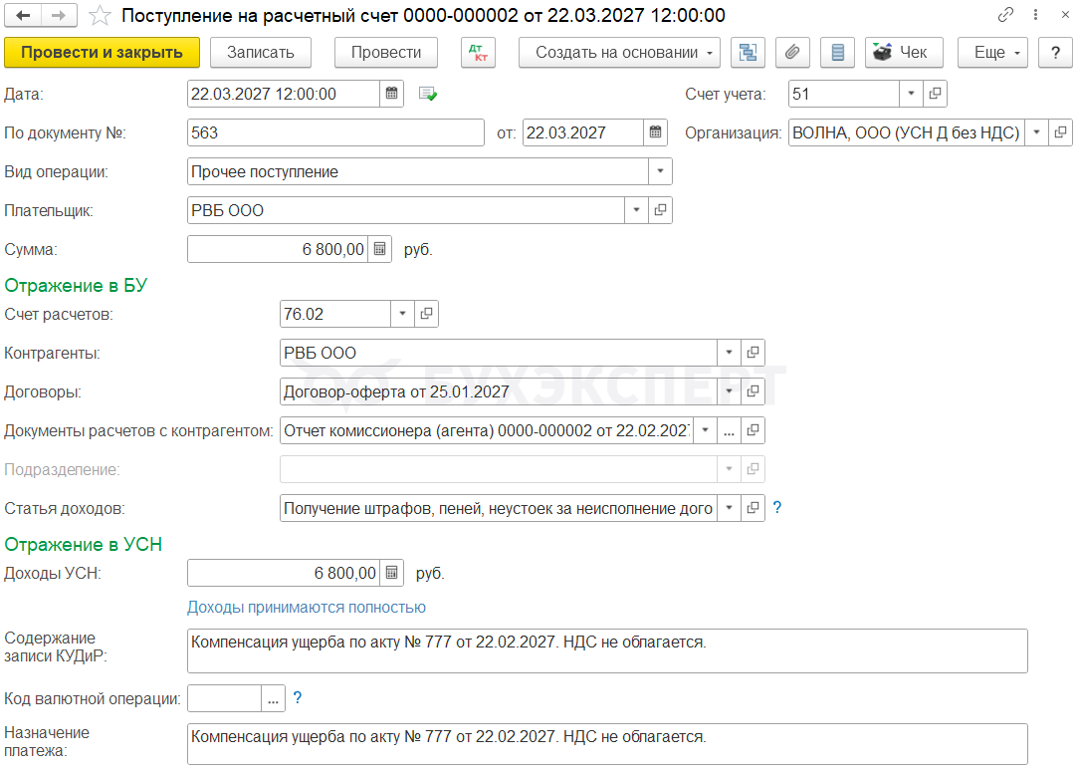1077x774 pixels.
Task: Expand the Документы расчетов с контрагентом dropdown
Action: click(706, 430)
